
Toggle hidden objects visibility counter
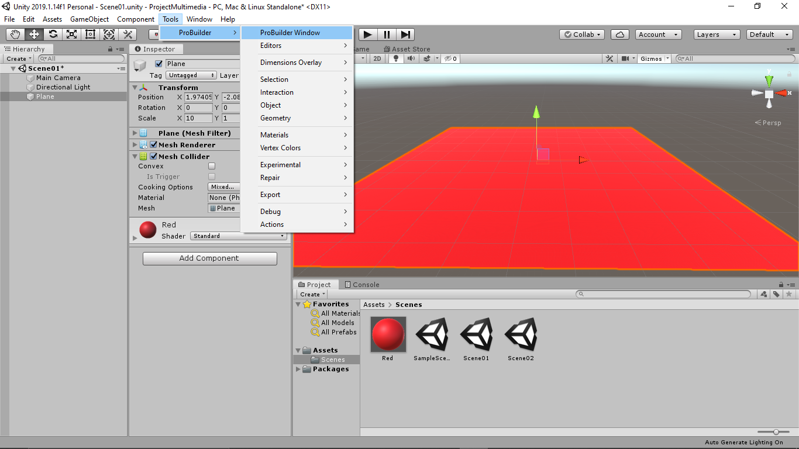tap(450, 58)
